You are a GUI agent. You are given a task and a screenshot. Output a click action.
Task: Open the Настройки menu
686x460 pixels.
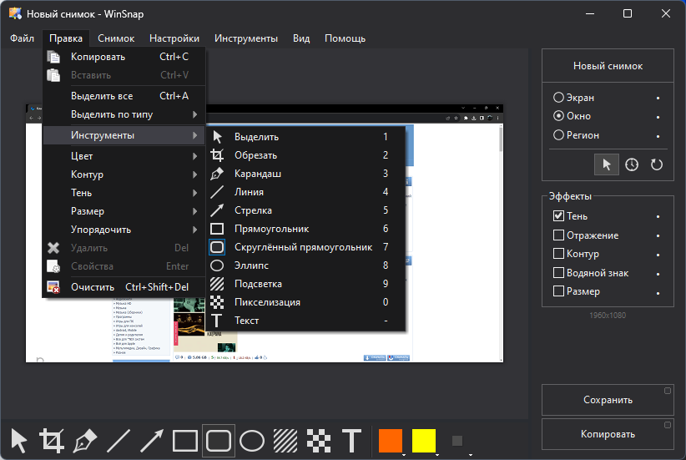pyautogui.click(x=174, y=38)
